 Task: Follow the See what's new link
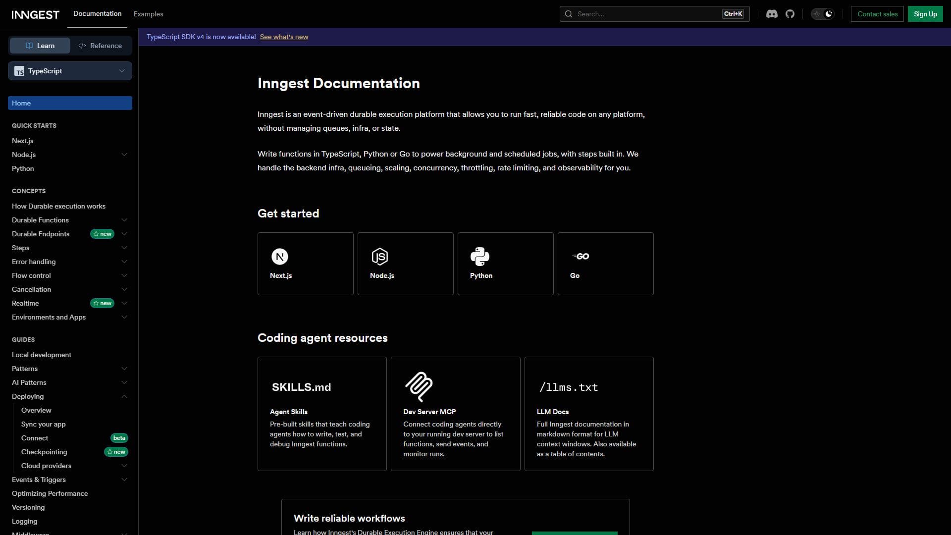(x=284, y=37)
